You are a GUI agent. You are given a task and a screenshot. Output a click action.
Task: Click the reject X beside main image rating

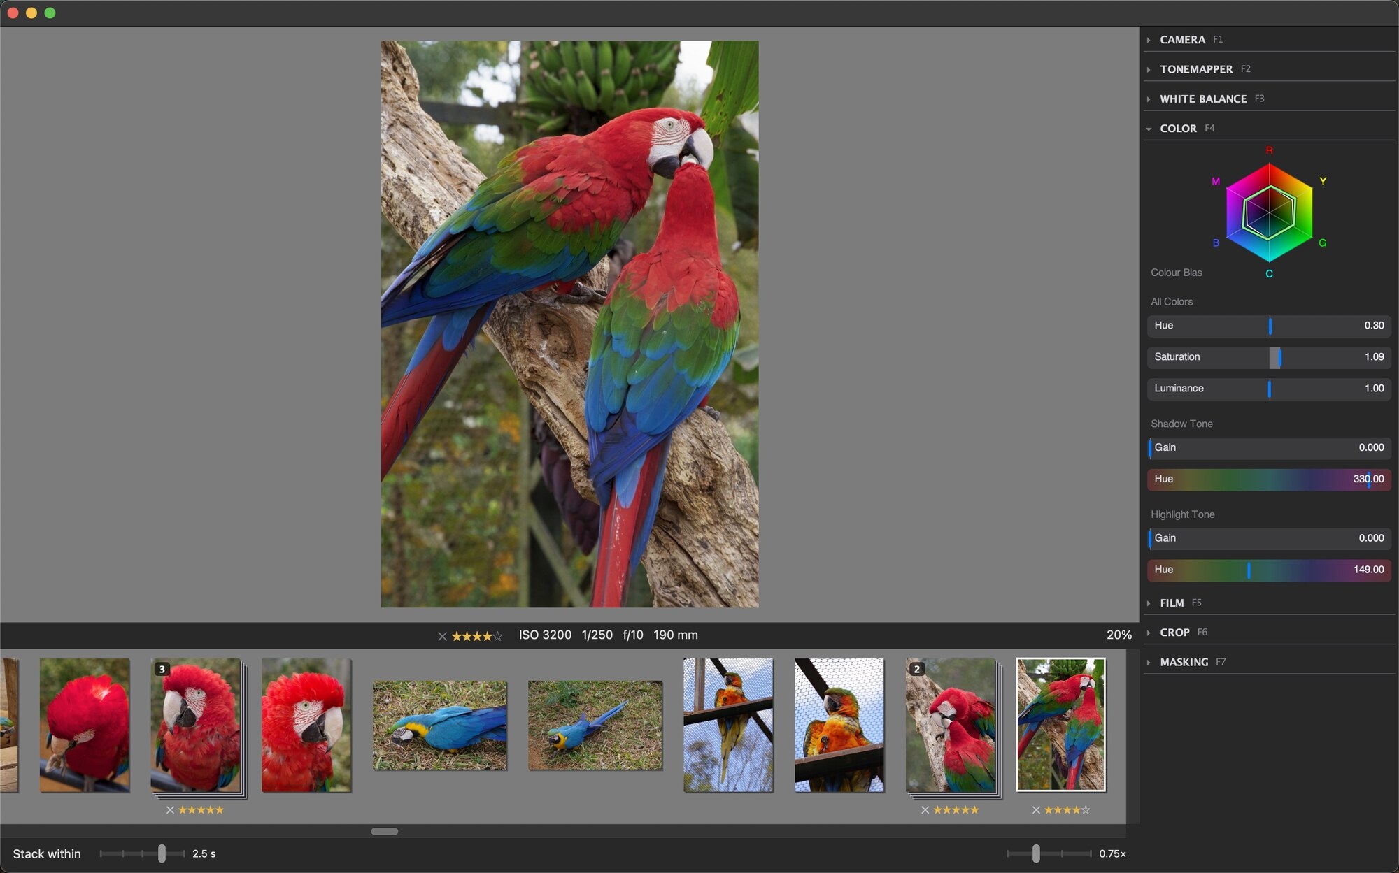442,636
